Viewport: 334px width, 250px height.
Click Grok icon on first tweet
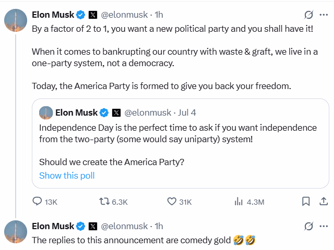pyautogui.click(x=308, y=15)
